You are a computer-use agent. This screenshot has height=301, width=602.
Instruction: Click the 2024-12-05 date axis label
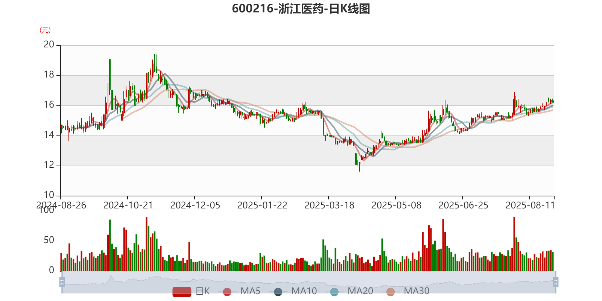(x=195, y=205)
